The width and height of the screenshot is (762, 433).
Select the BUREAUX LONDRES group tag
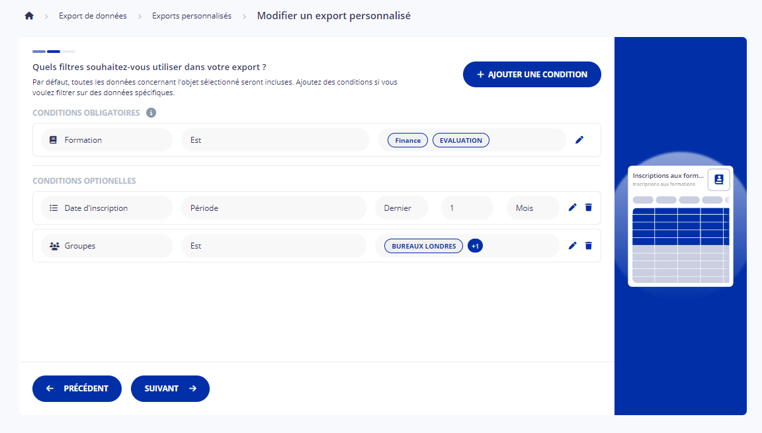click(x=423, y=246)
